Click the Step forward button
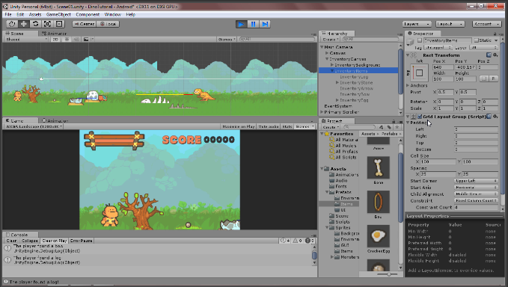 265,24
